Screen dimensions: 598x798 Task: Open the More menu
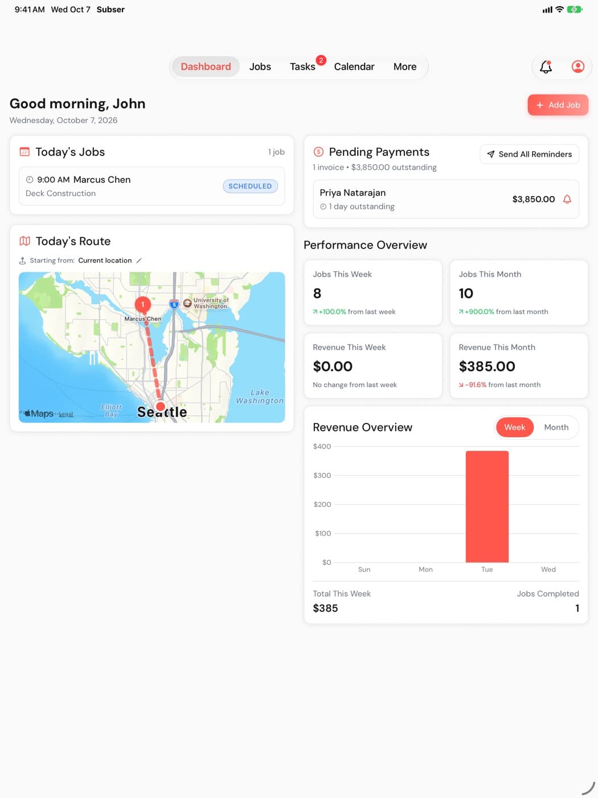point(405,67)
